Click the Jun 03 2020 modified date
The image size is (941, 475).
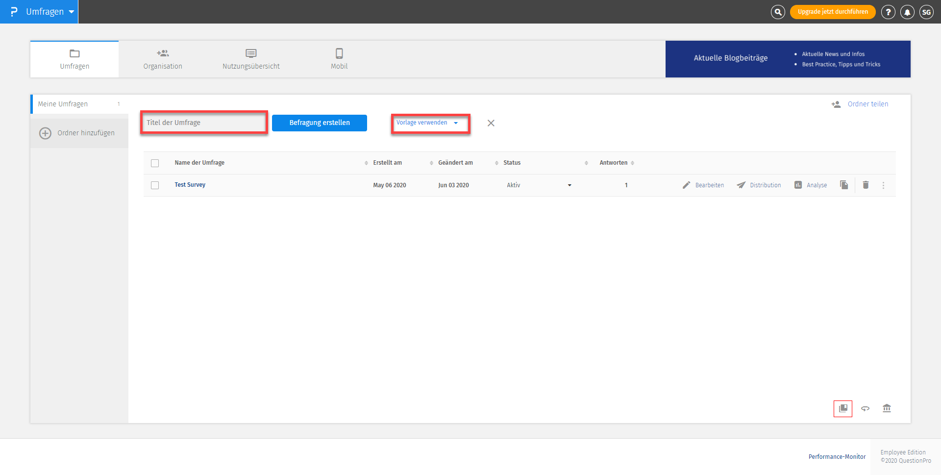tap(453, 185)
